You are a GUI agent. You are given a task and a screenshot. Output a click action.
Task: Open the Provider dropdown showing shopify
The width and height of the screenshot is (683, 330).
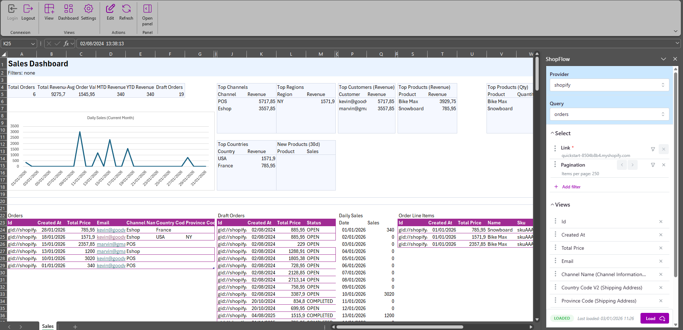point(609,85)
